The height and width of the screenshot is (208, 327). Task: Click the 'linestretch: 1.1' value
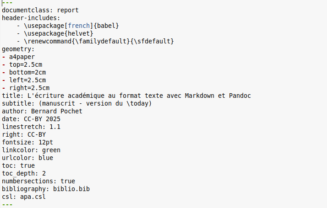55,127
